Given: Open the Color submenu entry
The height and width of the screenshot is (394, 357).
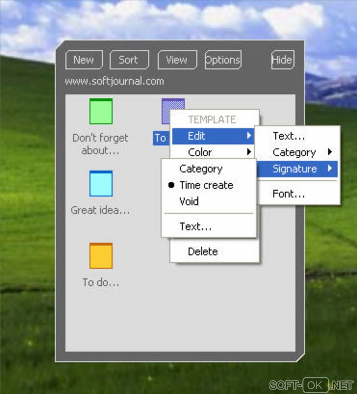Looking at the screenshot, I should tap(213, 152).
